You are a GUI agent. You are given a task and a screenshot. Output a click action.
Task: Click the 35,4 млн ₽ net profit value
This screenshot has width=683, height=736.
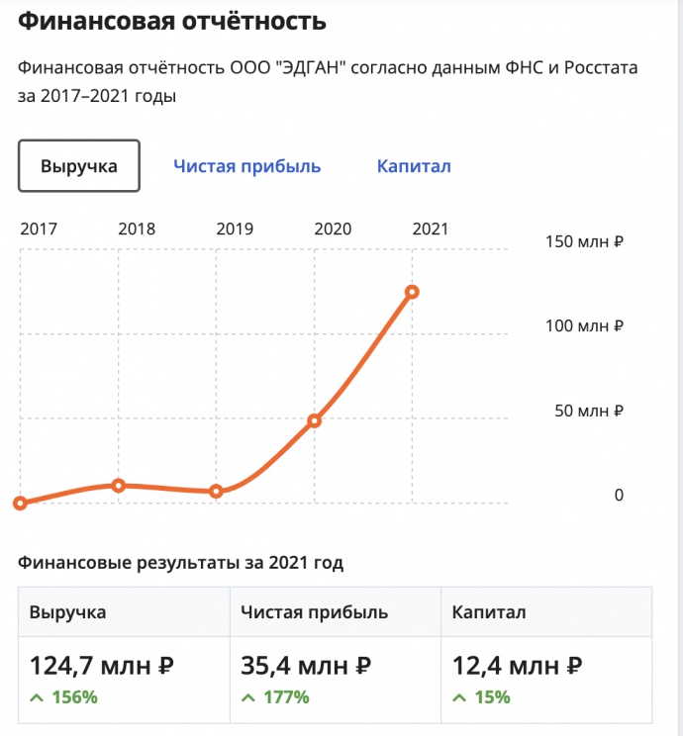click(x=306, y=667)
